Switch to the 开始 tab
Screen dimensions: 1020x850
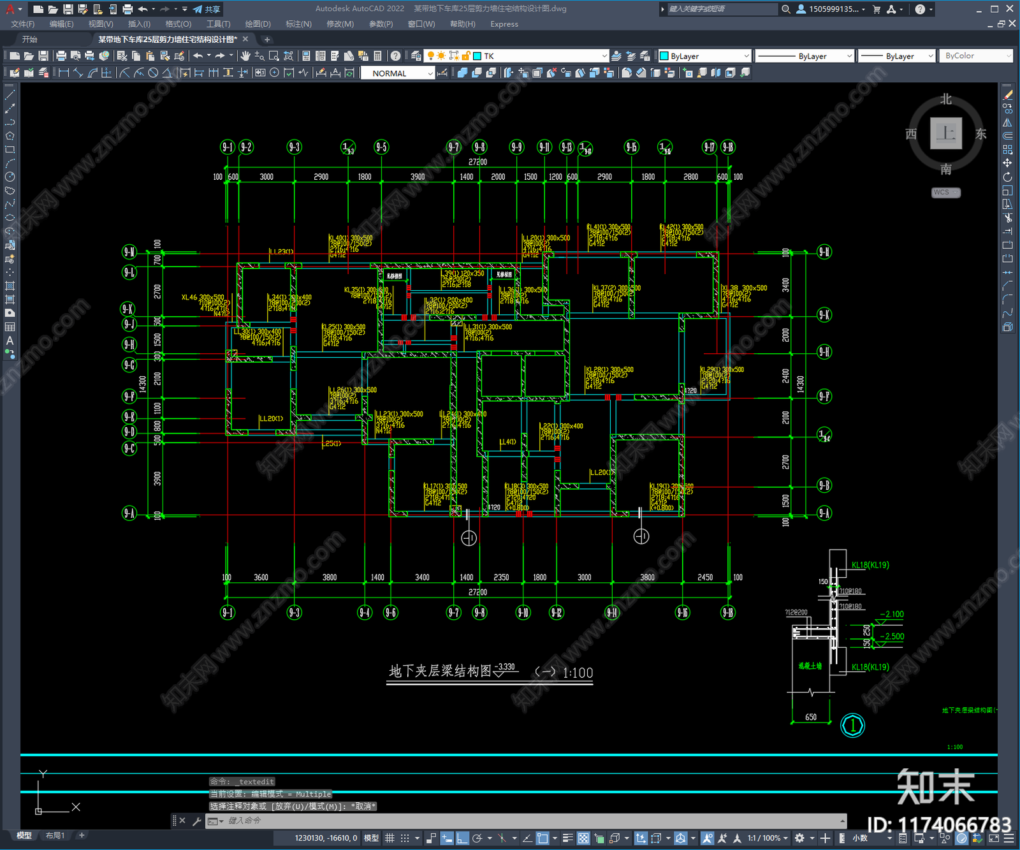tap(30, 39)
